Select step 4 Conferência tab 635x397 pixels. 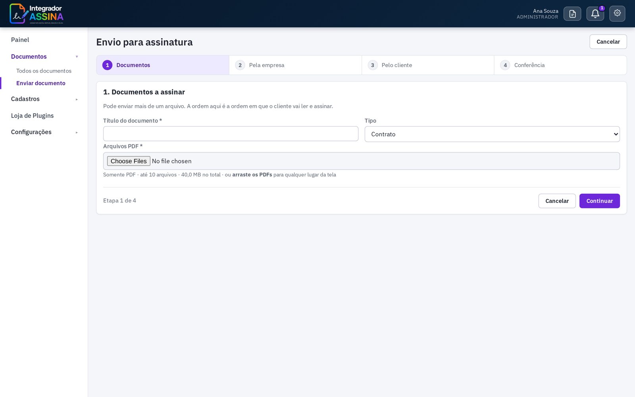coord(560,65)
